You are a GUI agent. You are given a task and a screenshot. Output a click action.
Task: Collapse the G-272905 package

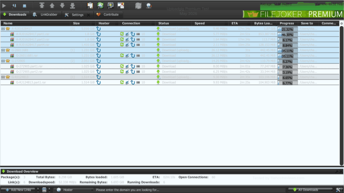pyautogui.click(x=3, y=61)
